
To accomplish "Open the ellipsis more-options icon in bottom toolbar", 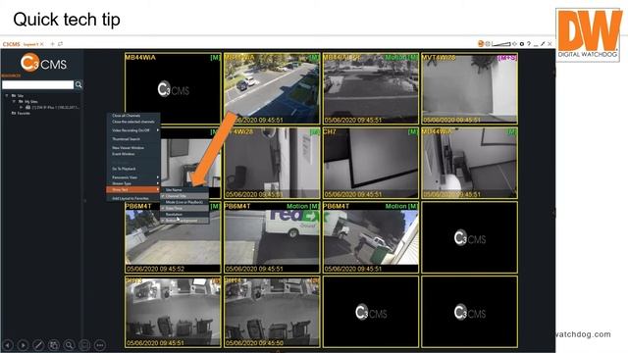I will pos(100,344).
